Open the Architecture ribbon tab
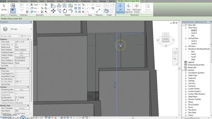Screen dimensions: 212x119 point(13,1)
